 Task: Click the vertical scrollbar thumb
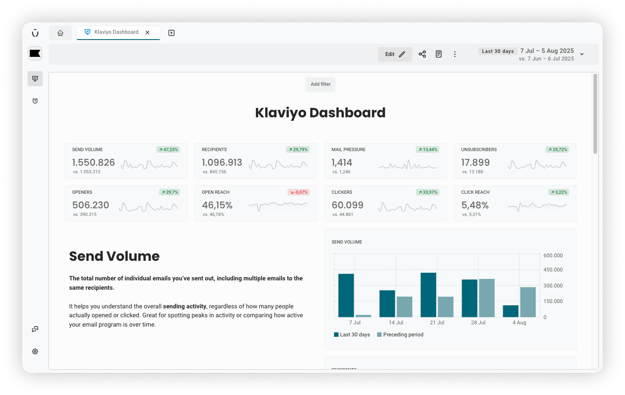point(595,114)
